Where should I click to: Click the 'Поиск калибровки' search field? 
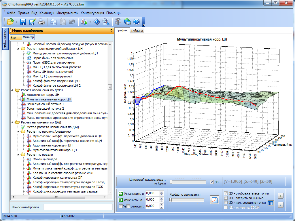pos(78,207)
